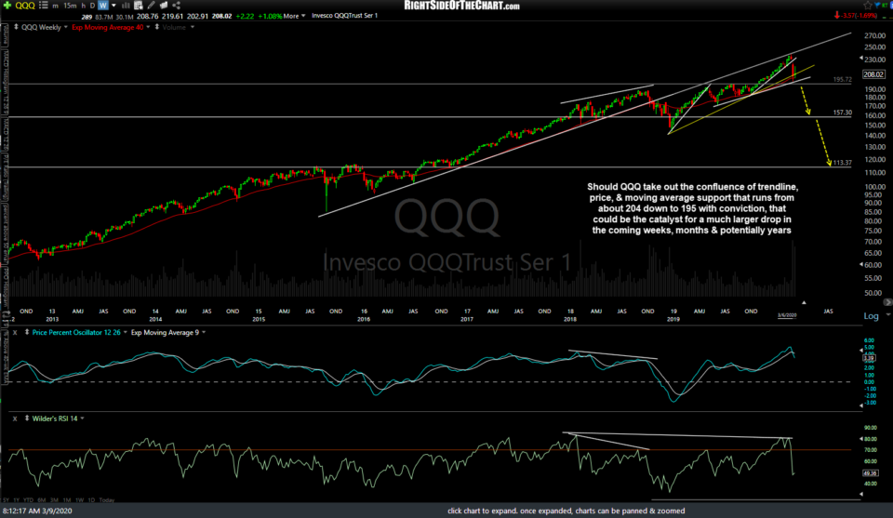Screen dimensions: 893x518
Task: Select the 'D' daily timeframe
Action: coord(92,6)
